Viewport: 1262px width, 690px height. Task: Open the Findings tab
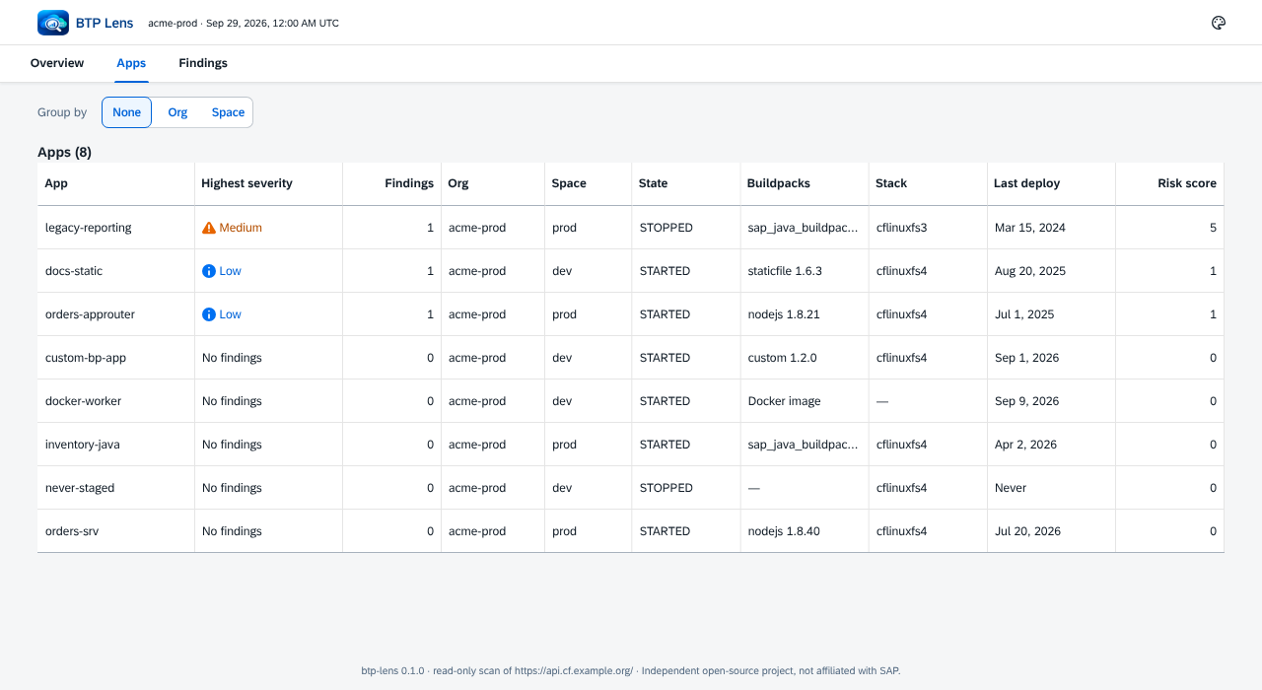(203, 63)
